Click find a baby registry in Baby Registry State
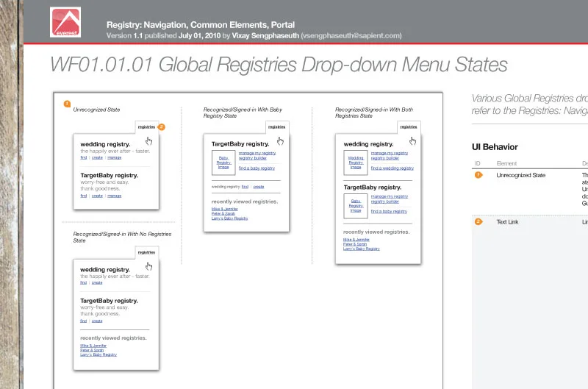The width and height of the screenshot is (588, 389). [x=257, y=168]
